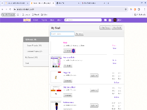This screenshot has height=110, width=147.
Task: Close the first browser tab
Action: tap(28, 3)
